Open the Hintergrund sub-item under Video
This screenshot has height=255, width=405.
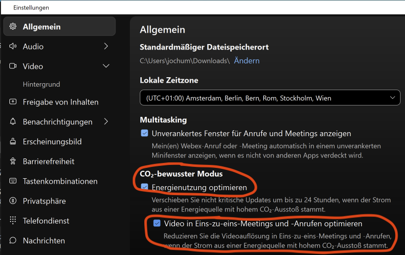pyautogui.click(x=41, y=85)
